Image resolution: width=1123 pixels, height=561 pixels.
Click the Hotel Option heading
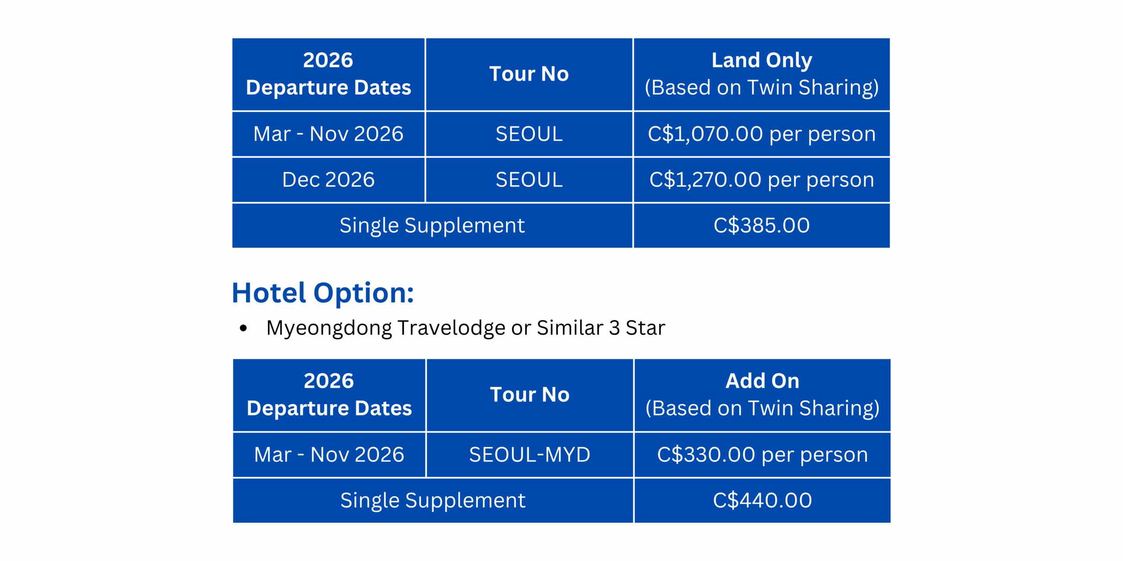click(x=322, y=293)
